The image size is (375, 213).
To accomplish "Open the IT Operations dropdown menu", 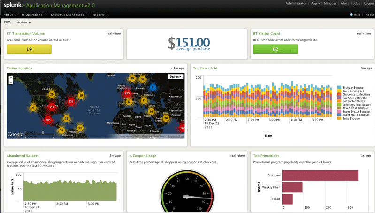I will [x=33, y=15].
